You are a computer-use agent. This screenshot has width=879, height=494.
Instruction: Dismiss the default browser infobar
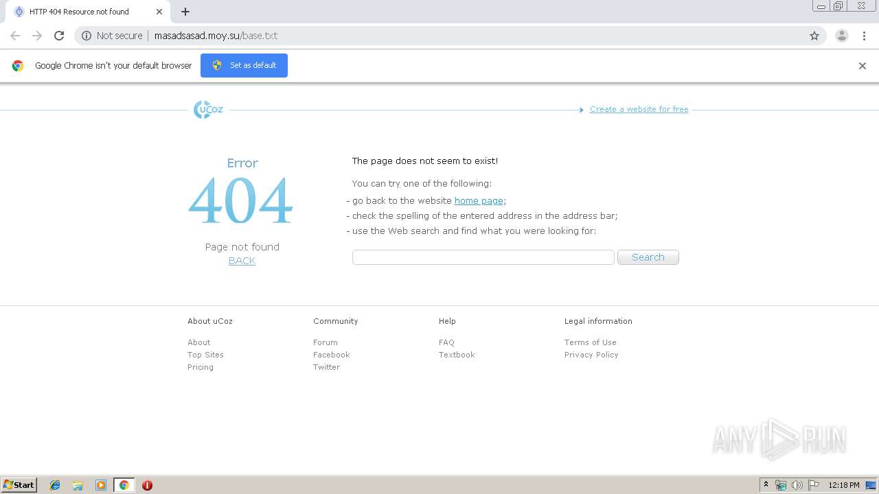pos(863,66)
